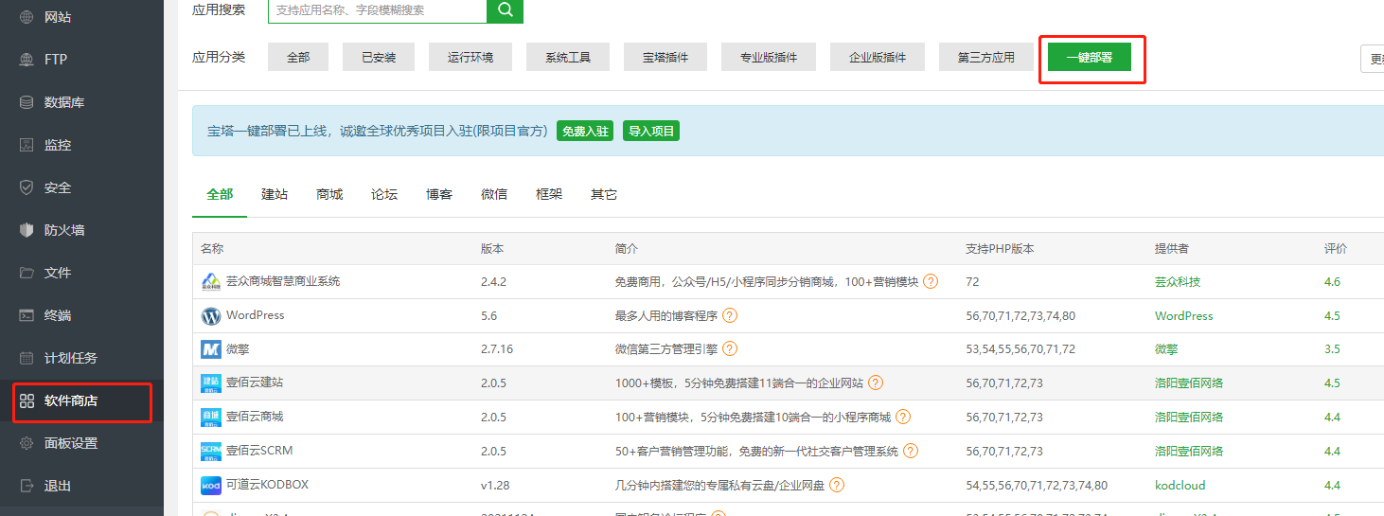Select the green 一键部署 button
1384x516 pixels.
click(1090, 58)
